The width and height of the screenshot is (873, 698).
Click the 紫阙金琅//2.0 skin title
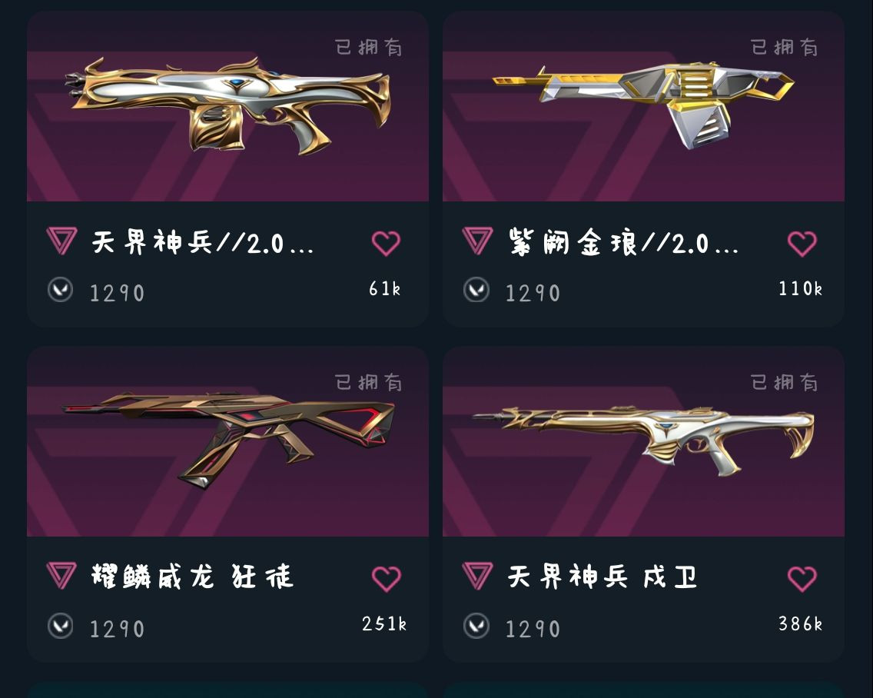(x=623, y=242)
